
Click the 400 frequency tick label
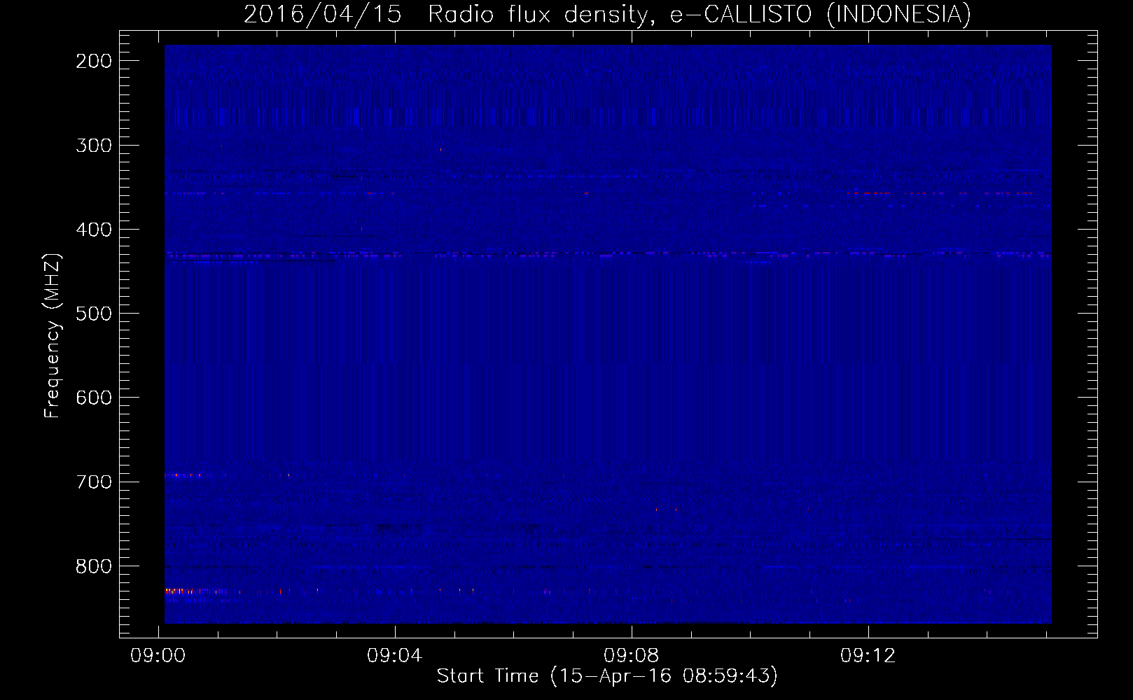[x=94, y=230]
